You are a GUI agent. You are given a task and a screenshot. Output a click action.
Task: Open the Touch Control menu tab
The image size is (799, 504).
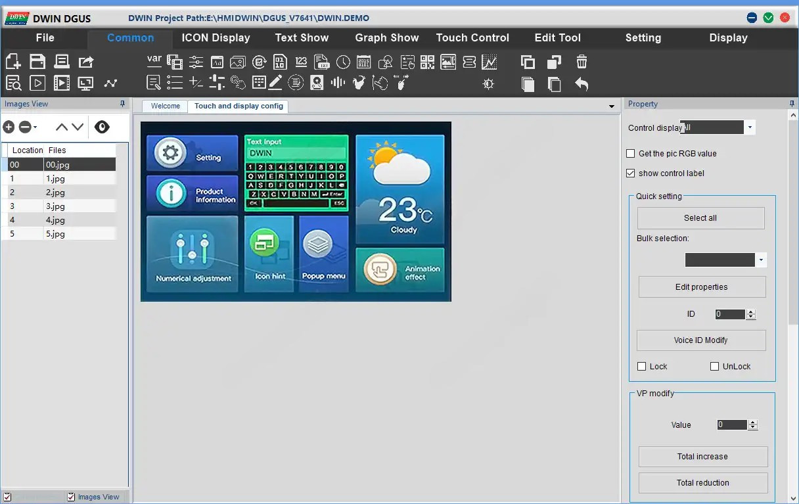point(472,38)
